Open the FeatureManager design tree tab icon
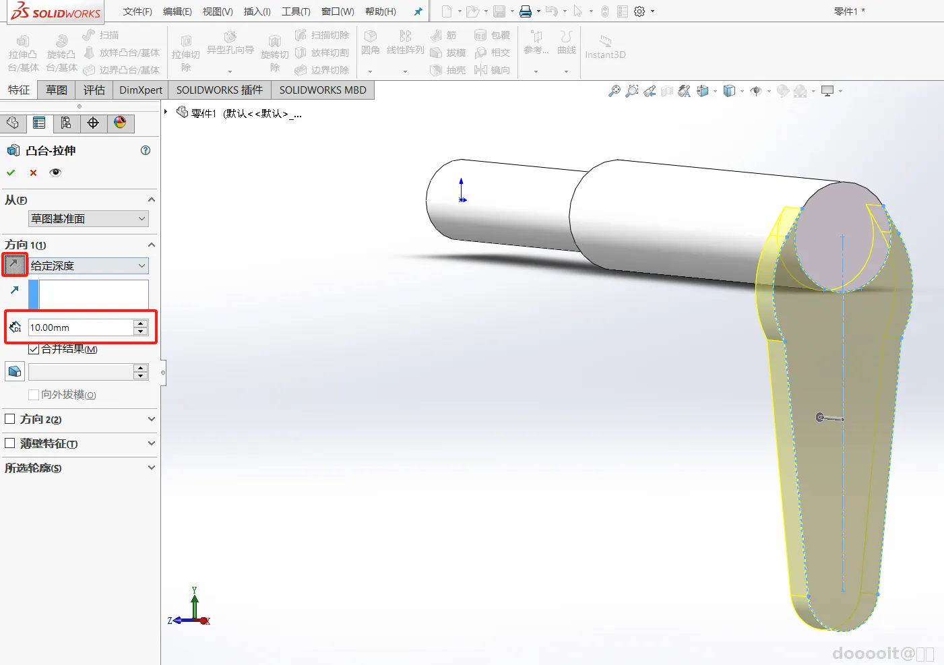This screenshot has height=665, width=944. [12, 123]
